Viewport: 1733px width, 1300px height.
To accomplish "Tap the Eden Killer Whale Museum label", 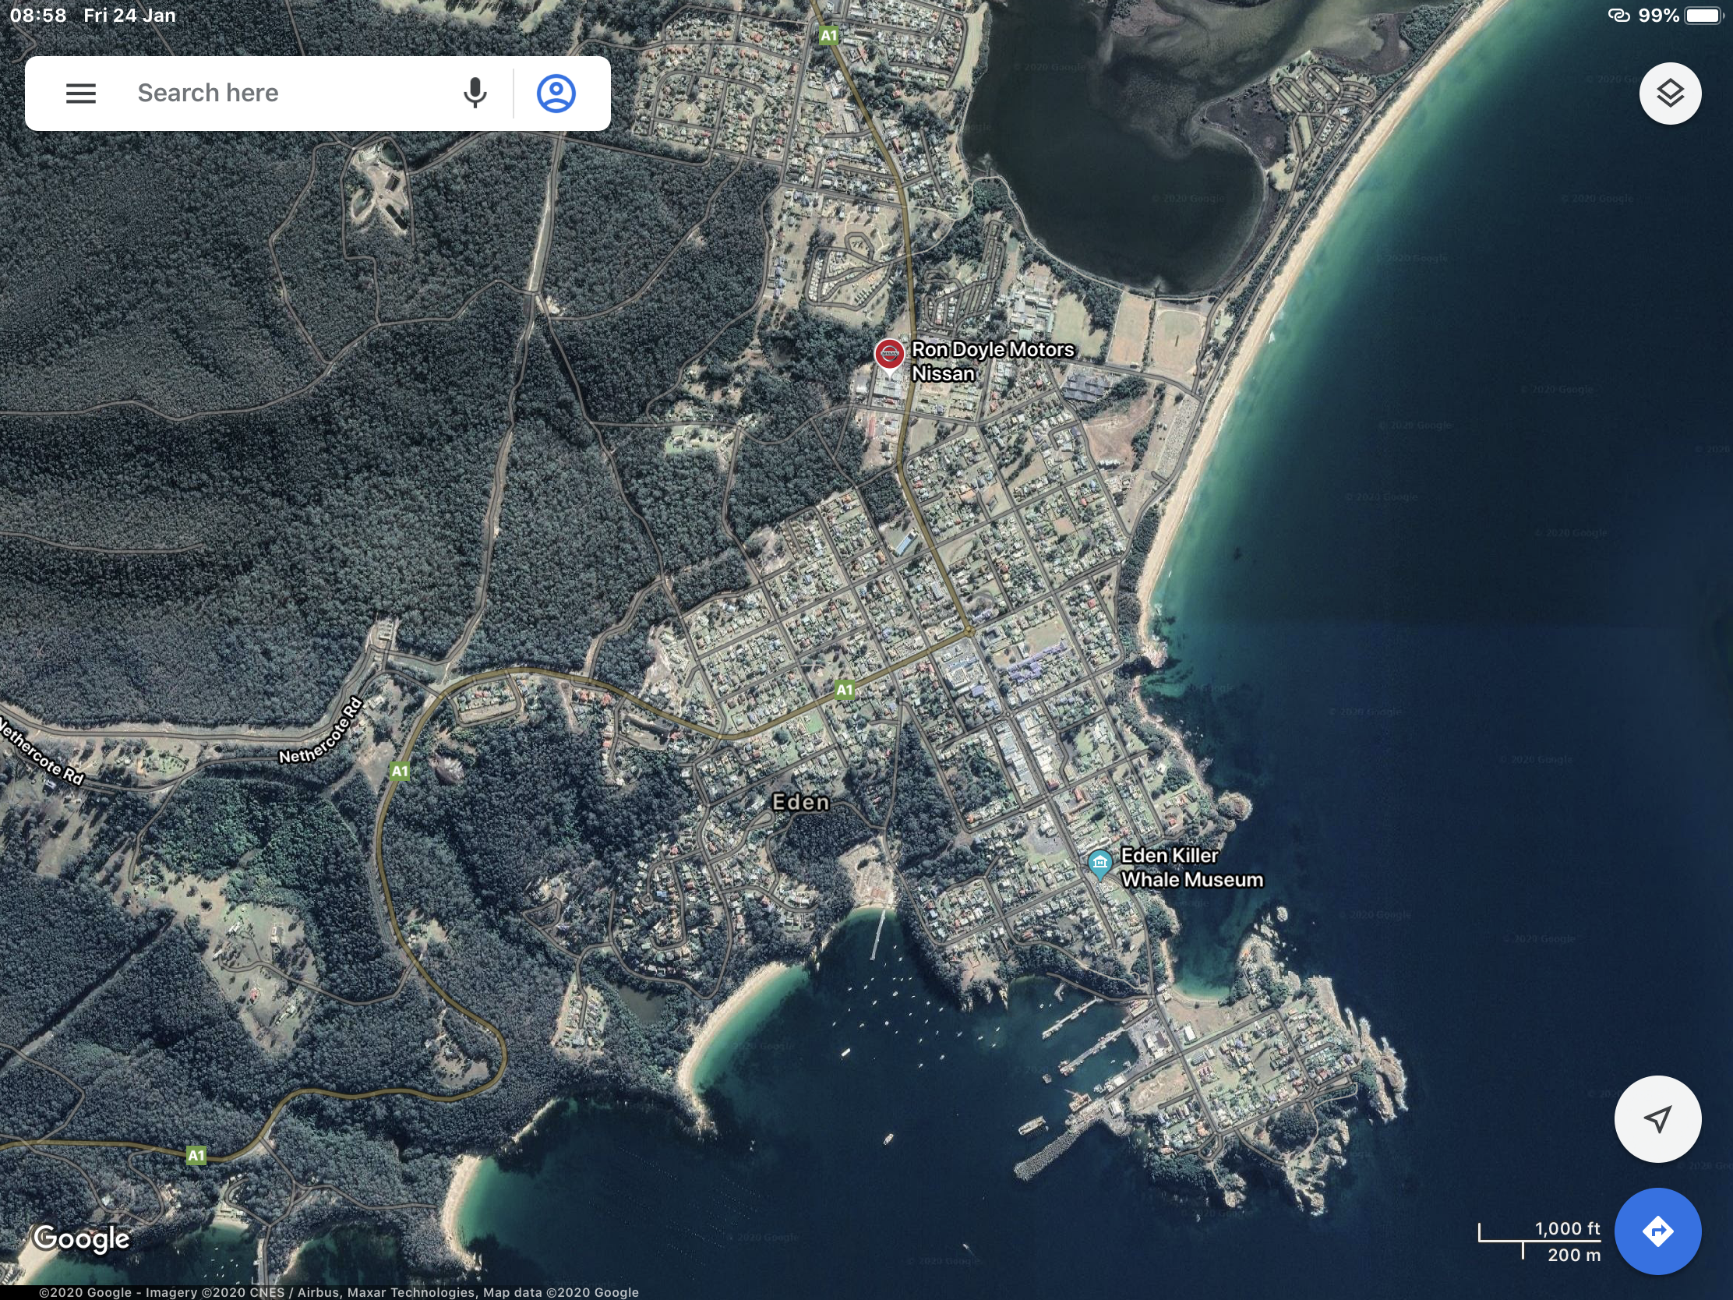I will pos(1191,867).
